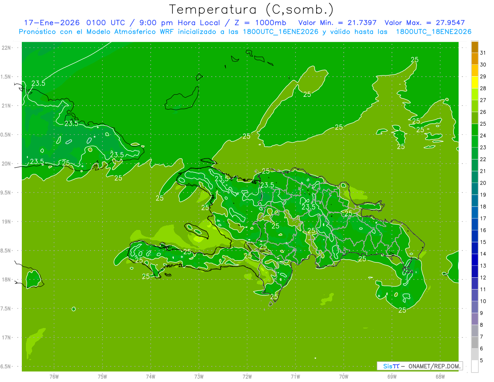Click the "11" label on the color scale
The width and height of the screenshot is (494, 382).
(x=483, y=289)
